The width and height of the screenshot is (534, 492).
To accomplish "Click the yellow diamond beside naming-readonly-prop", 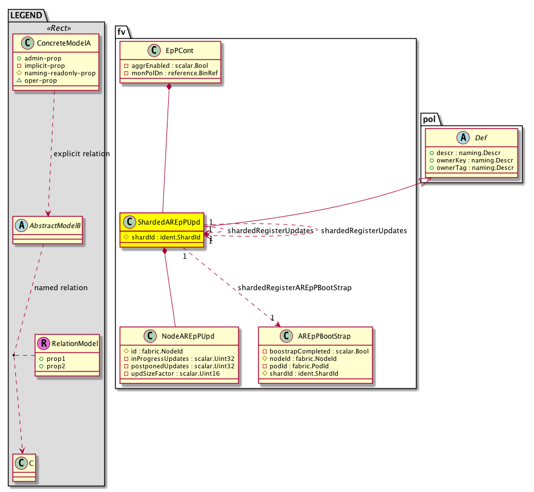I will pos(18,73).
